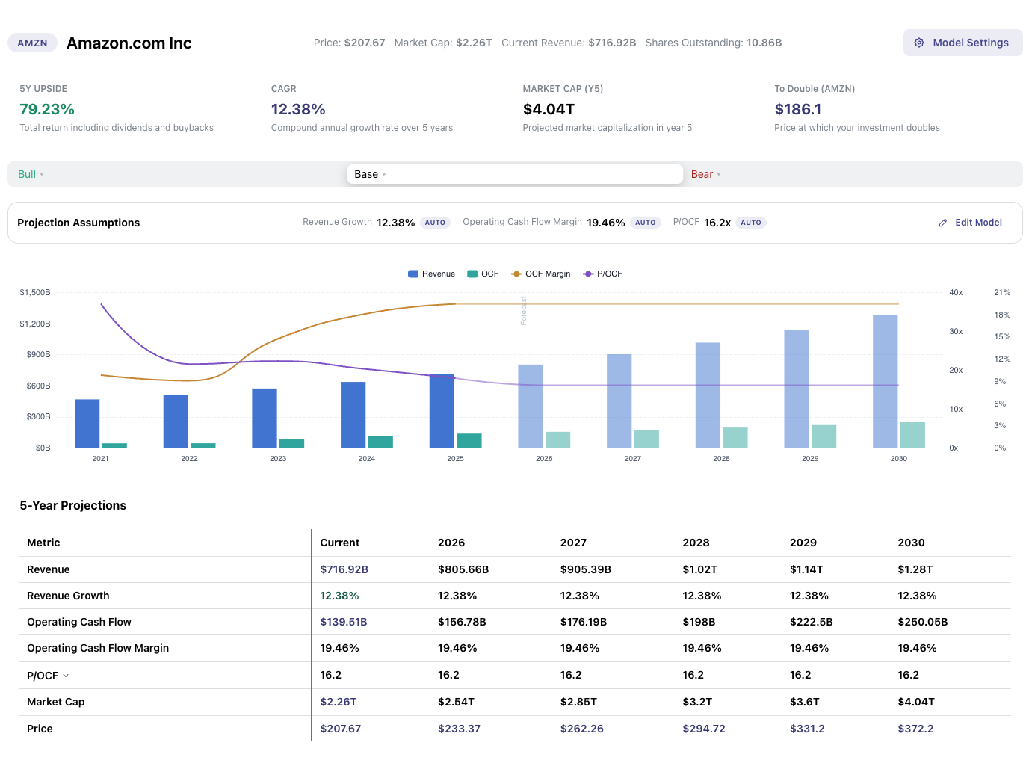Toggle AUTO for Operating Cash Flow Margin
1032x775 pixels.
(646, 222)
